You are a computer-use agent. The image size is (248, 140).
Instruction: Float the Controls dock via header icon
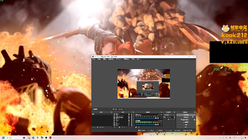(x=195, y=112)
